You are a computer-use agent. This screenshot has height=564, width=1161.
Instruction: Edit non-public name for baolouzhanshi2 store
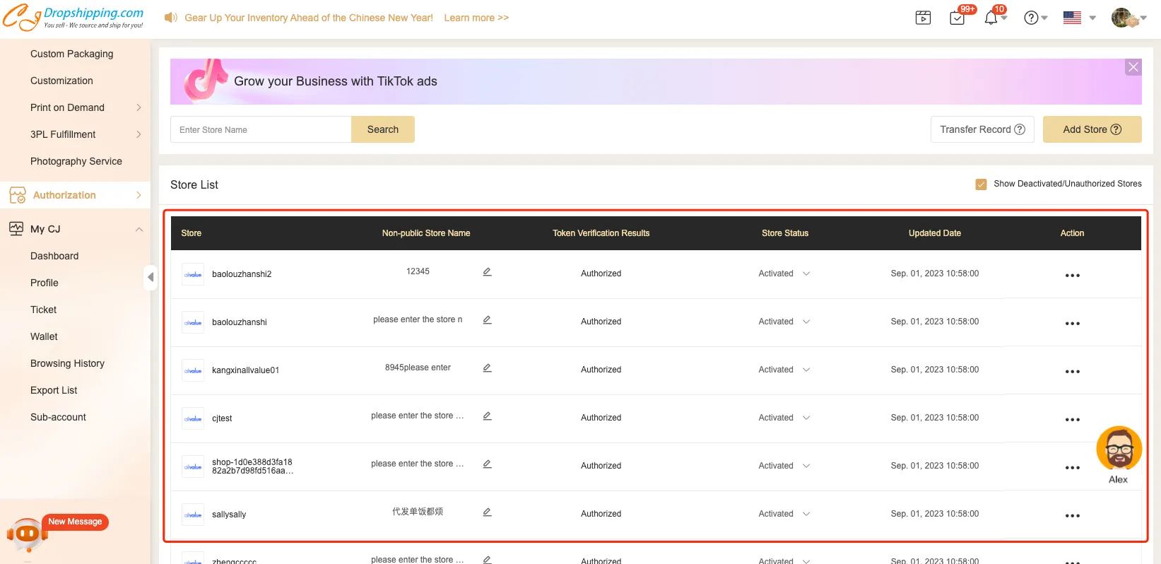pos(487,272)
